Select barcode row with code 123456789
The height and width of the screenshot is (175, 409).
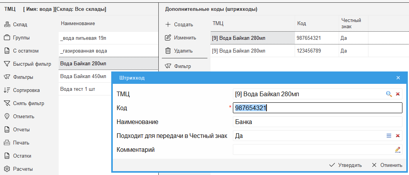[309, 51]
